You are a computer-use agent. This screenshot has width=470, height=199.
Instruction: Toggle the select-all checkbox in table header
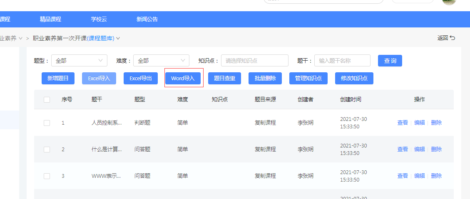pos(47,100)
